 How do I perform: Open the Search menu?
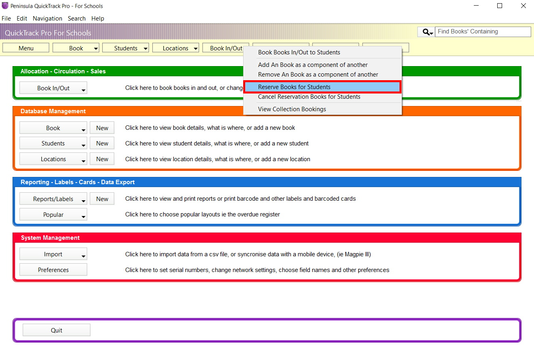[77, 19]
